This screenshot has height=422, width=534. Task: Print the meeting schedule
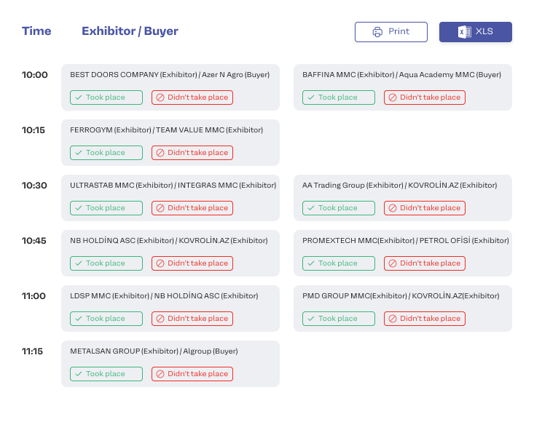click(390, 32)
